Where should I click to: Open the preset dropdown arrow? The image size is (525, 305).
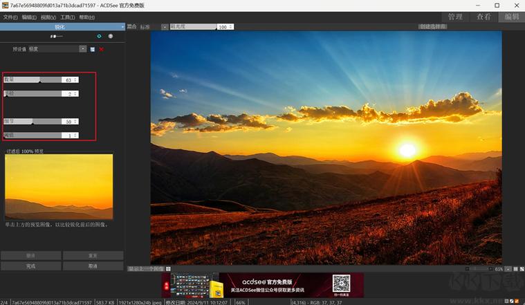(x=83, y=49)
